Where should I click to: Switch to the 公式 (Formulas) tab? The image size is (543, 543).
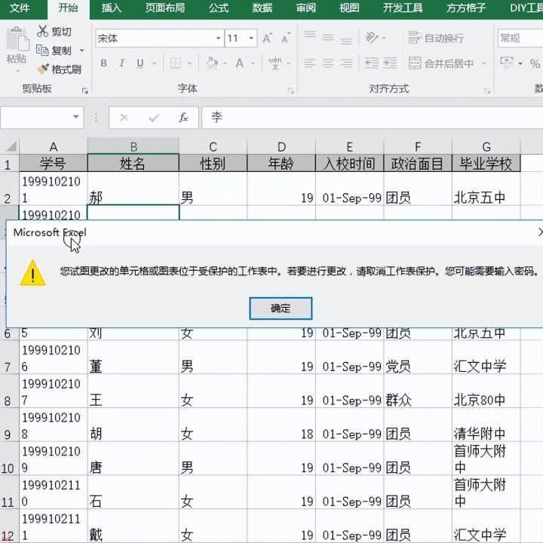[219, 8]
